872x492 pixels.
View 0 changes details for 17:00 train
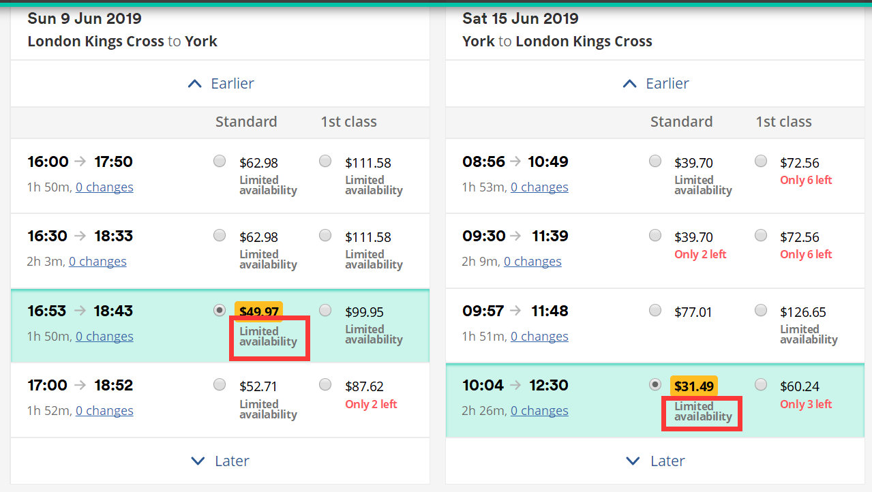click(x=104, y=411)
